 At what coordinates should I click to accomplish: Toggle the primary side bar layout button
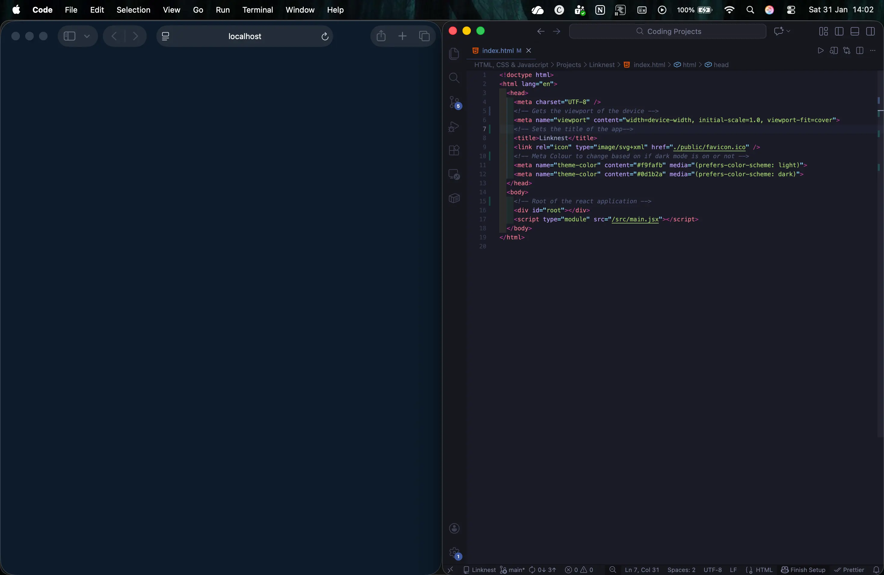pyautogui.click(x=839, y=32)
